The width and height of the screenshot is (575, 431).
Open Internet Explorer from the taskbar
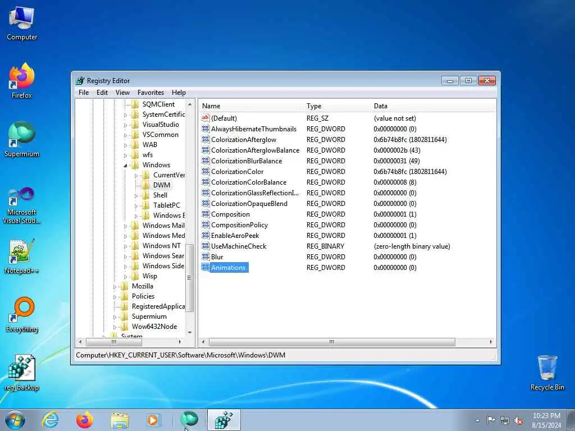click(50, 420)
